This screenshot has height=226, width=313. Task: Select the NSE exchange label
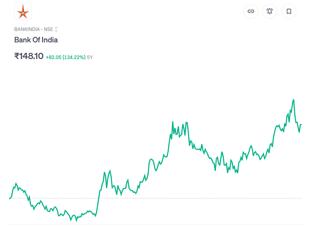pos(49,29)
